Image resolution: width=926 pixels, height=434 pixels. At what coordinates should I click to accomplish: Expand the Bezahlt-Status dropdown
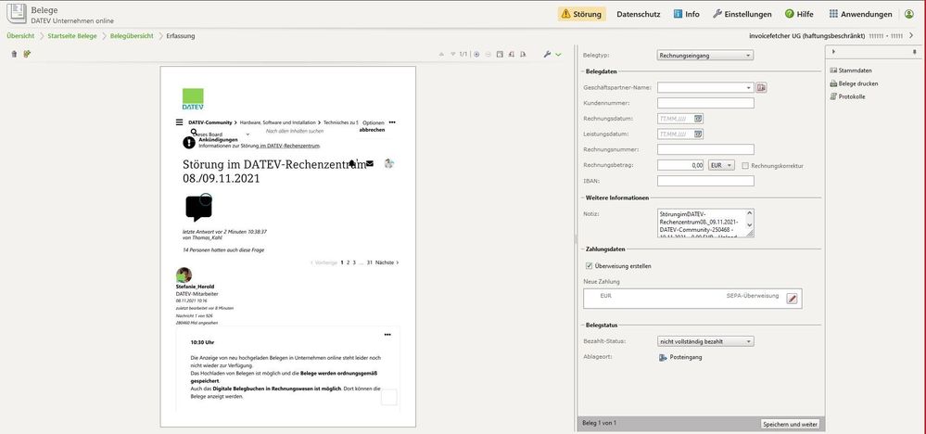(704, 341)
